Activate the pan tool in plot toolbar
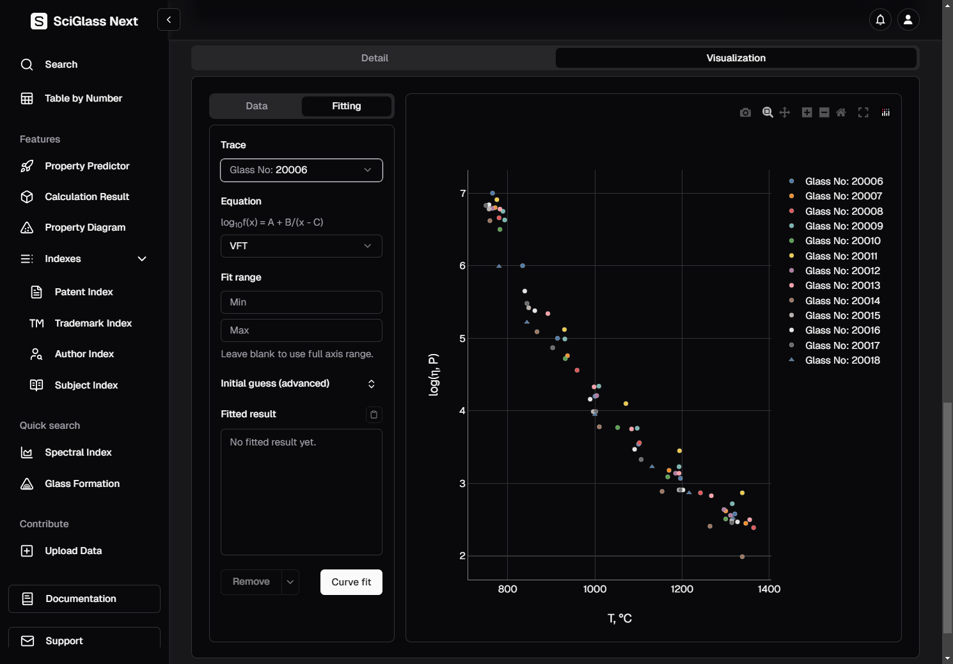 (x=785, y=112)
